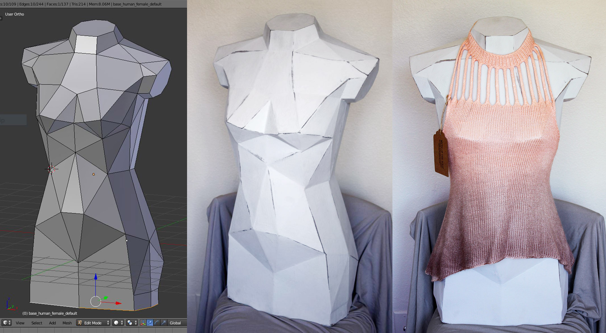Enable the scale manipulator icon
This screenshot has width=606, height=333.
[163, 323]
